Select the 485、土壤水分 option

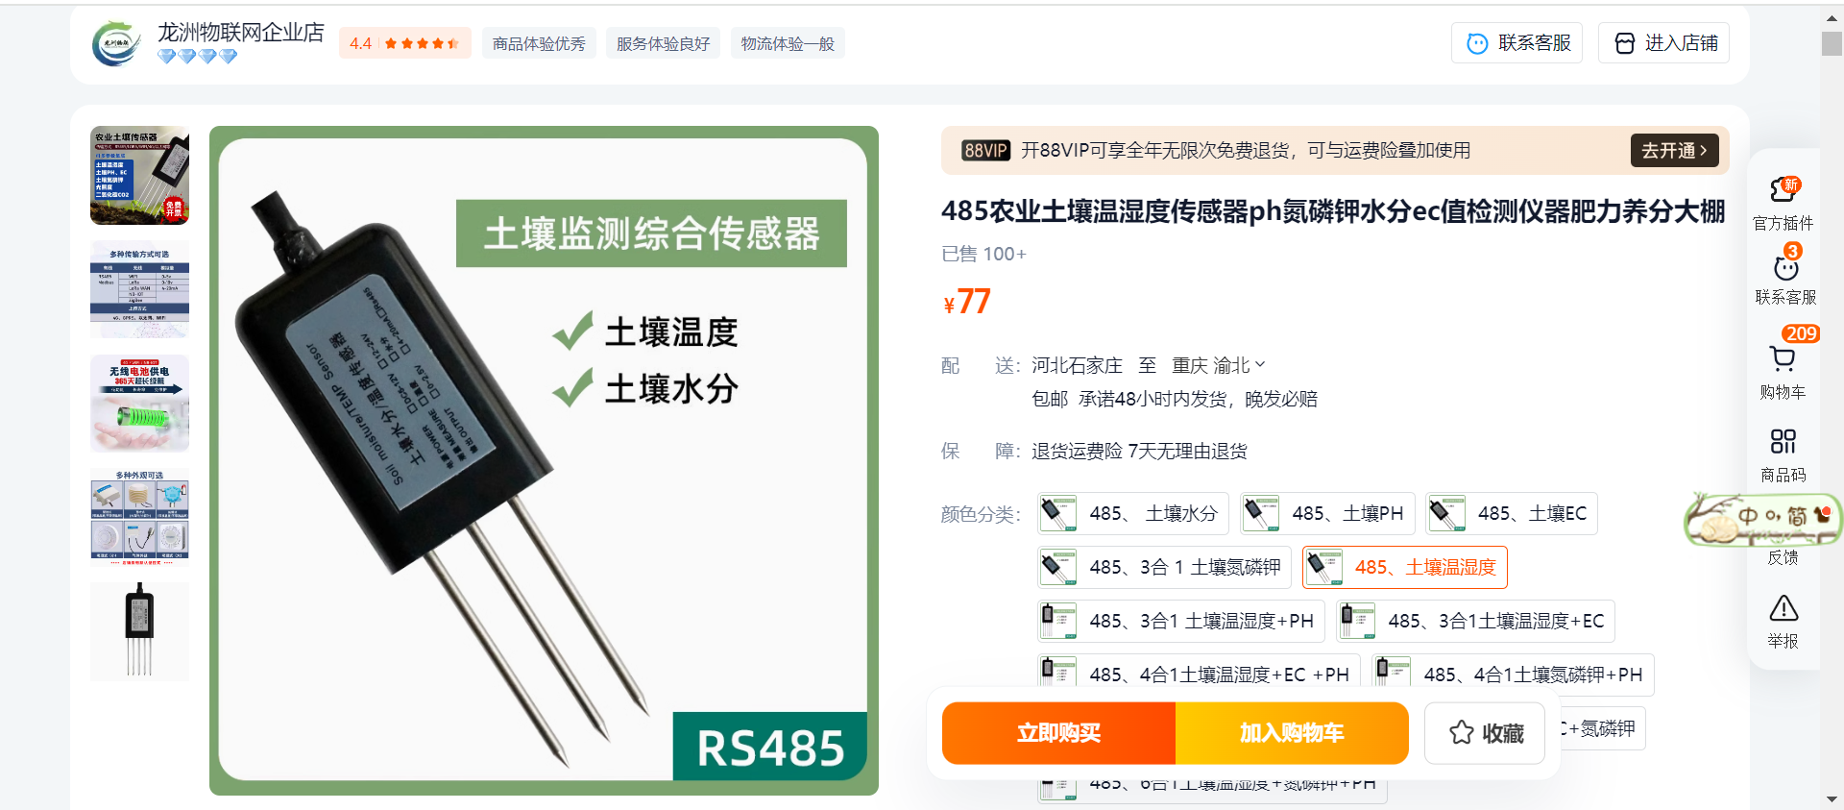coord(1133,514)
